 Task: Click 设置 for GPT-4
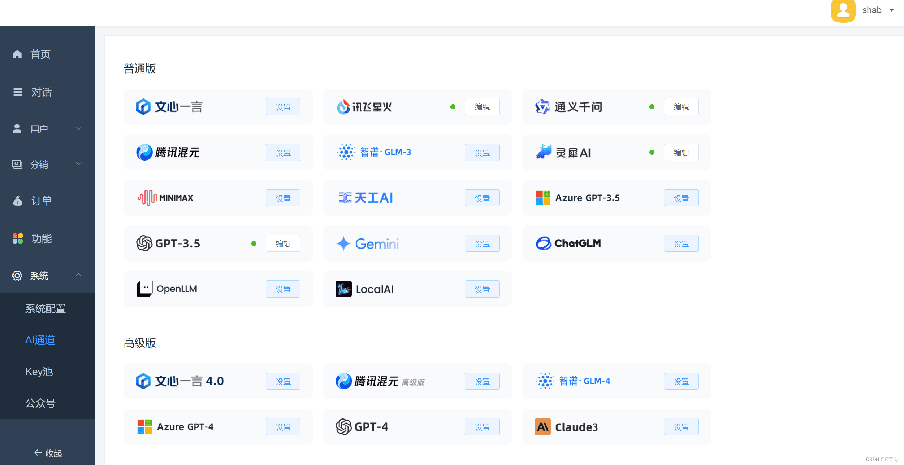click(x=482, y=427)
